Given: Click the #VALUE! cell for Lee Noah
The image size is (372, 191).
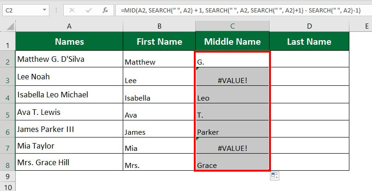Looking at the screenshot, I should [x=232, y=77].
